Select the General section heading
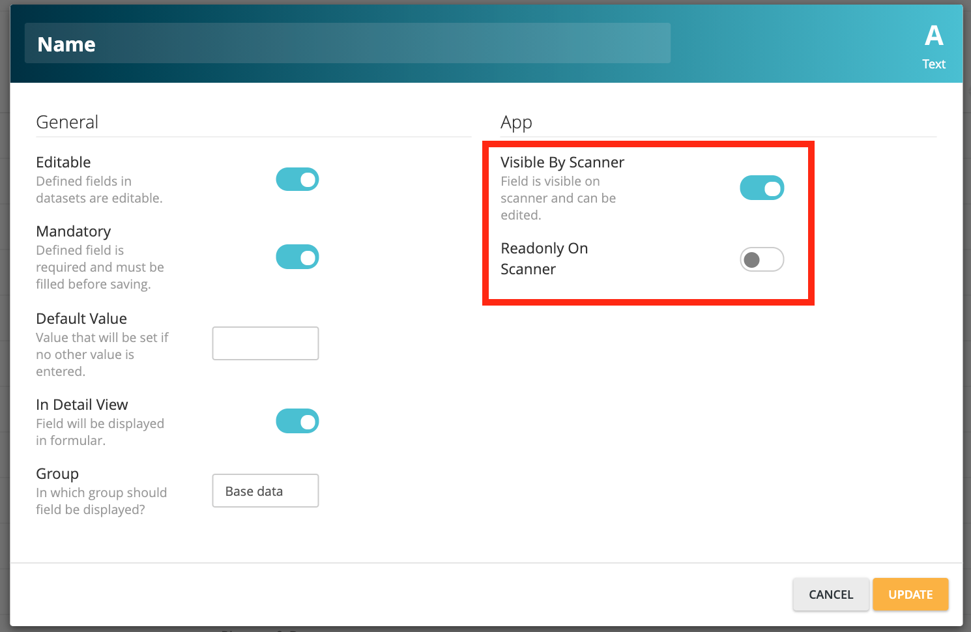This screenshot has width=971, height=632. pos(67,122)
